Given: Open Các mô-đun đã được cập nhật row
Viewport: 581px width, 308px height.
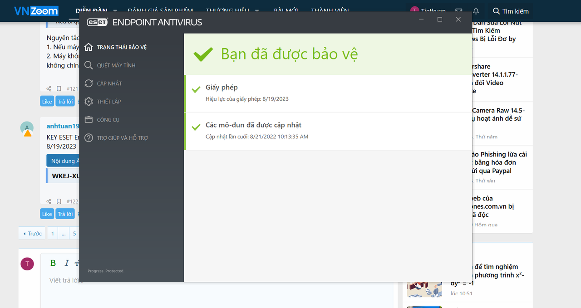Looking at the screenshot, I should (328, 131).
